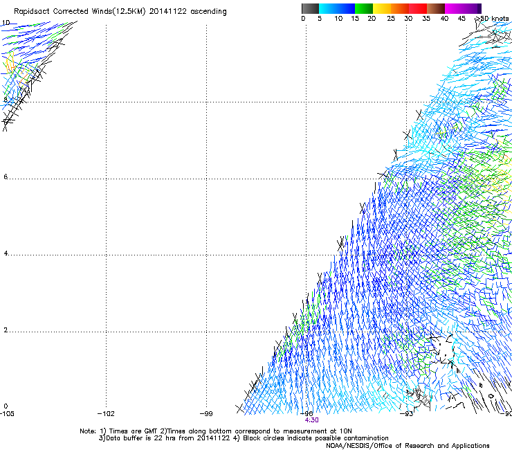Screen dimensions: 512x450
Task: Click the latitude label '10'
Action: click(x=6, y=23)
